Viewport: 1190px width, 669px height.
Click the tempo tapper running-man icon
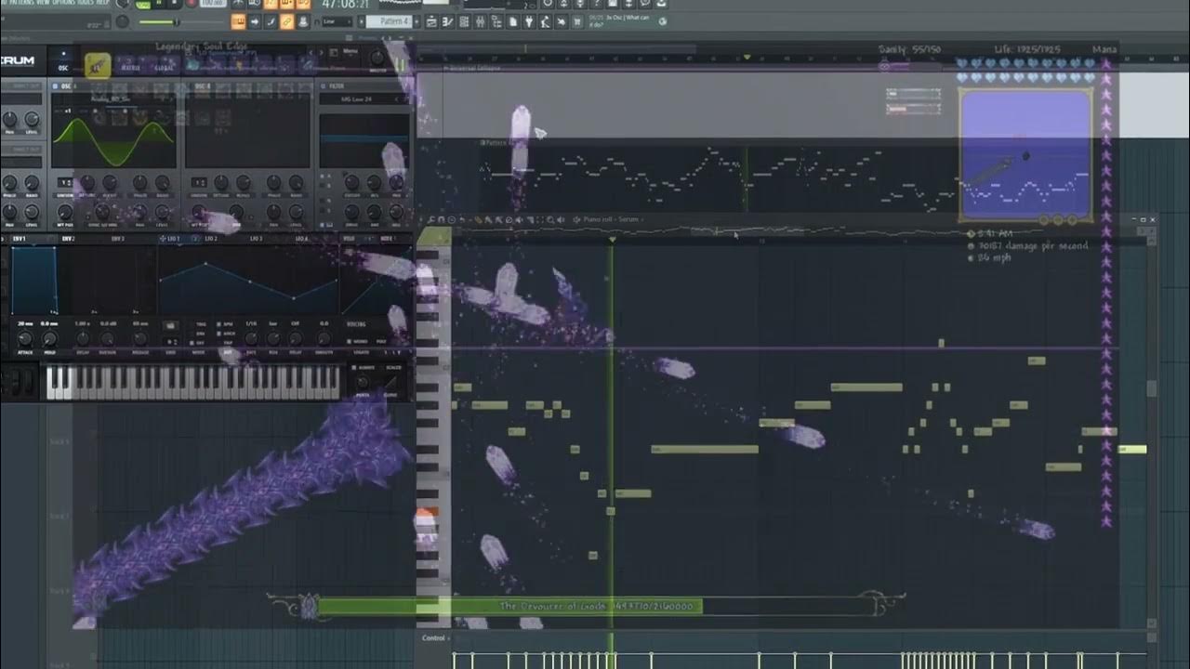[545, 21]
